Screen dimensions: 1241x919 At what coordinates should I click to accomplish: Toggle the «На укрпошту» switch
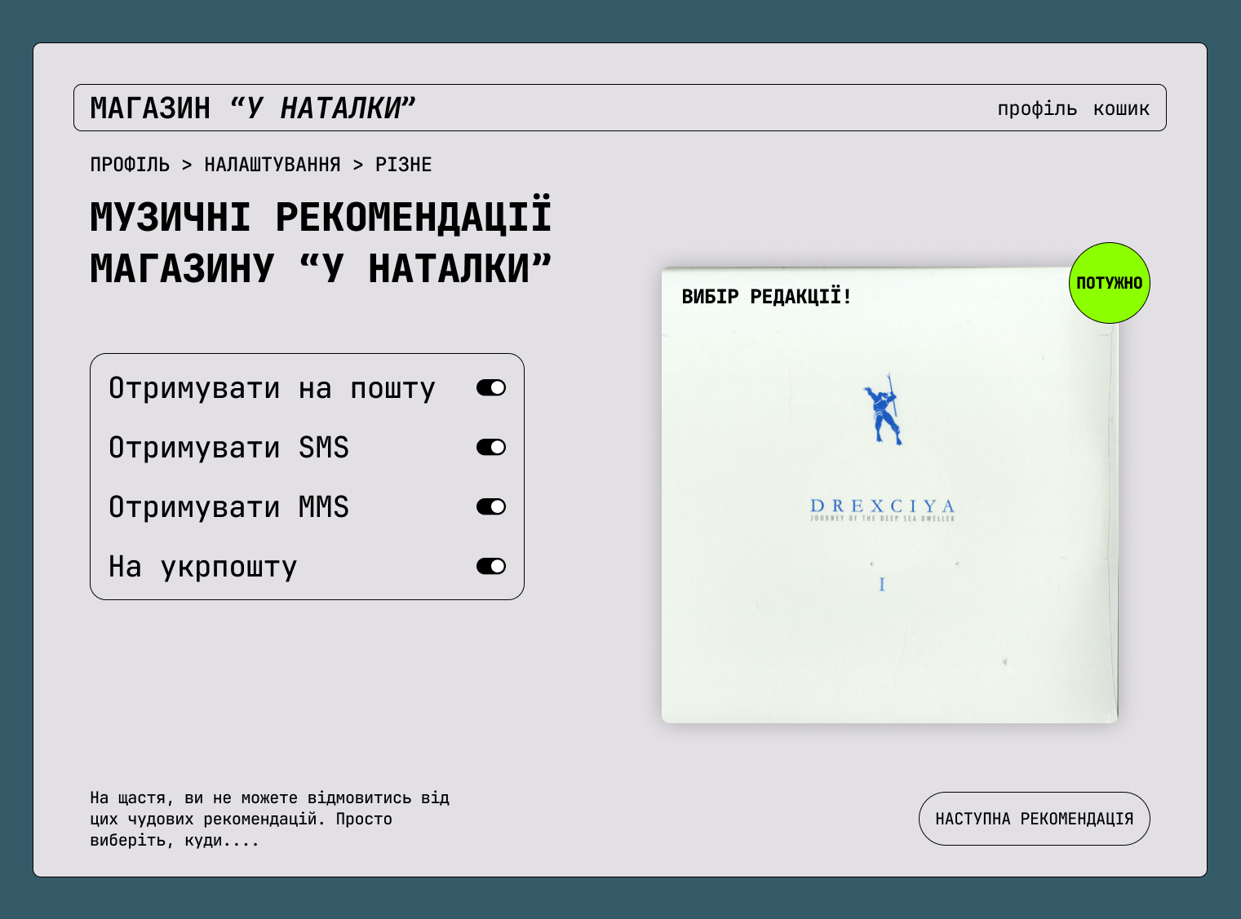[x=491, y=567]
